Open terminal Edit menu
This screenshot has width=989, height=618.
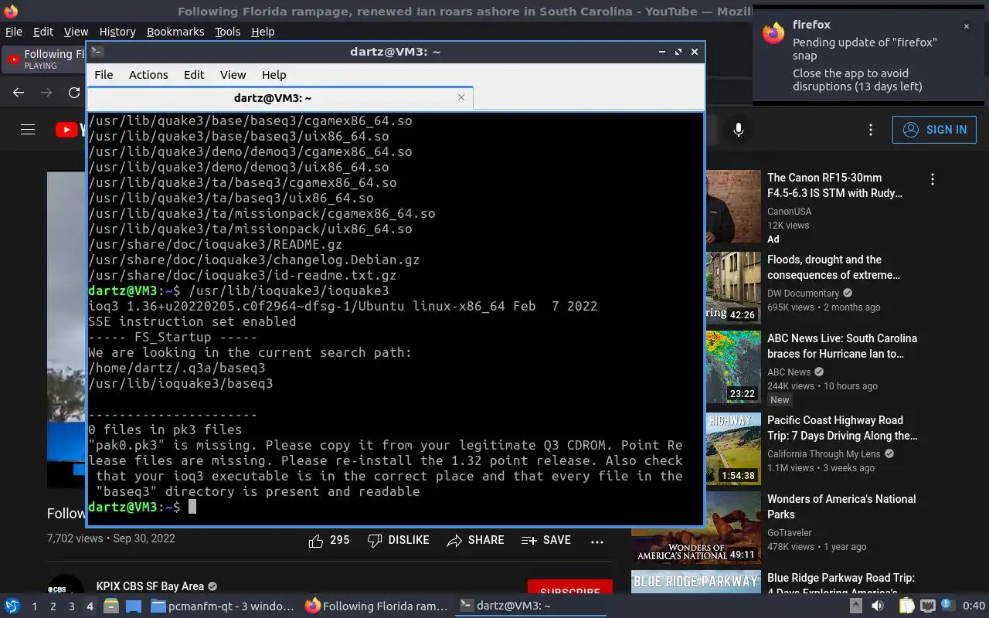194,75
